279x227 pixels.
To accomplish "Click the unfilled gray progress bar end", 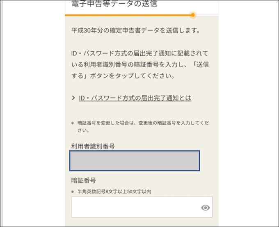I will click(x=208, y=15).
